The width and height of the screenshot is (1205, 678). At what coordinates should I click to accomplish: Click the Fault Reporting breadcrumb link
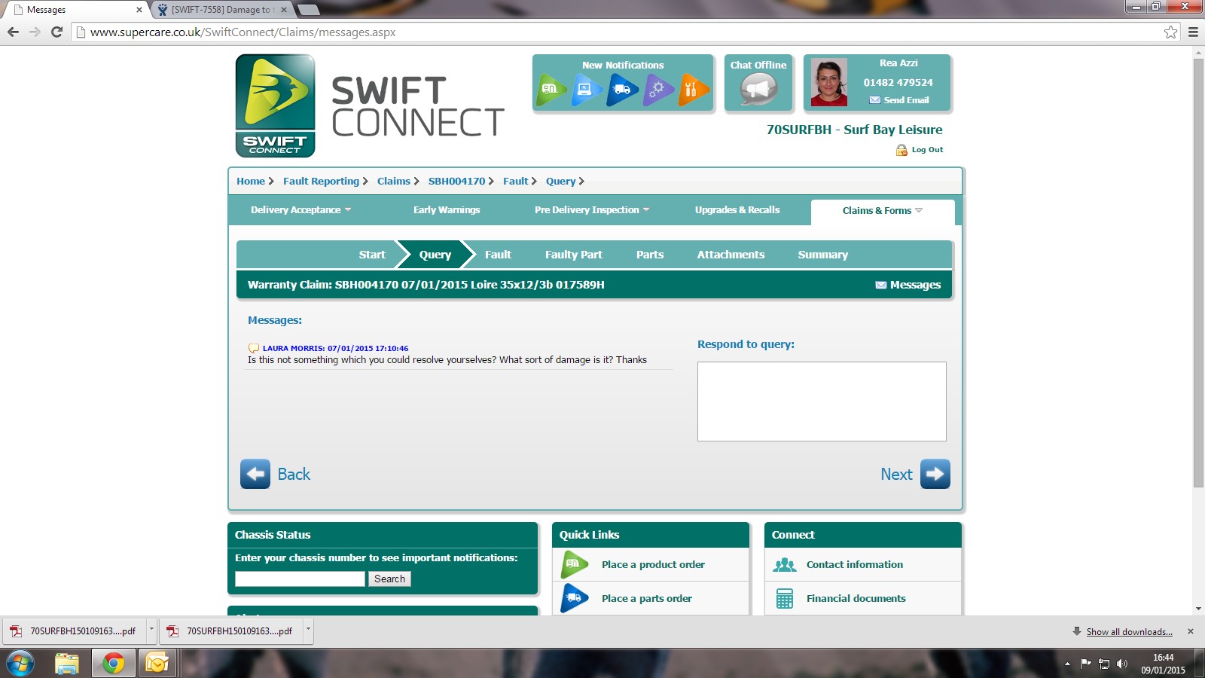pos(321,181)
